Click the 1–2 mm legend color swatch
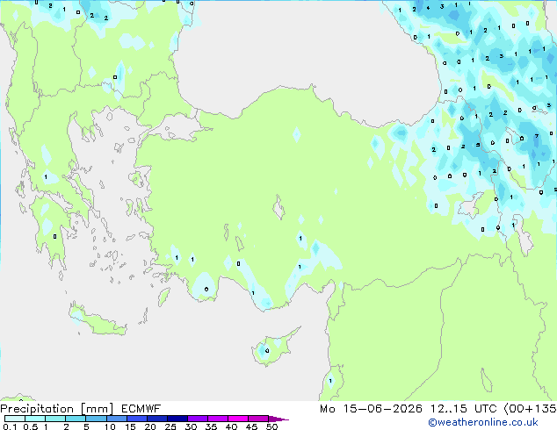This screenshot has height=430, width=557. click(x=55, y=419)
